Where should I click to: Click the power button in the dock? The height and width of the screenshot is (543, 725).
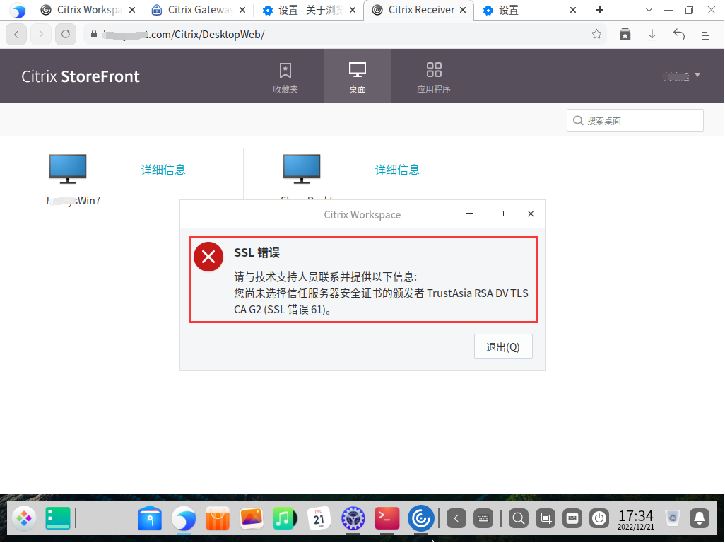coord(599,518)
